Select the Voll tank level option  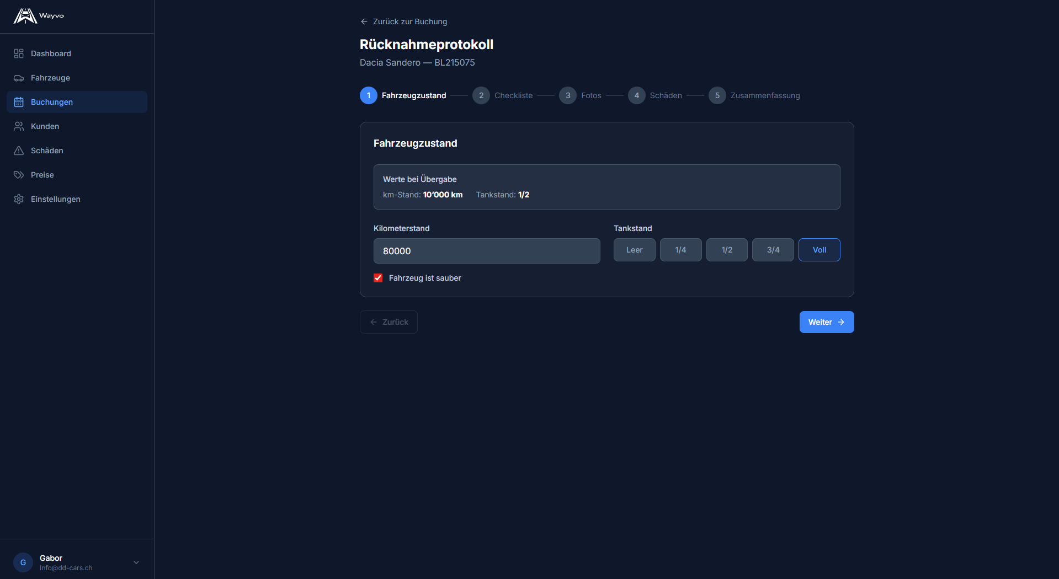click(819, 250)
